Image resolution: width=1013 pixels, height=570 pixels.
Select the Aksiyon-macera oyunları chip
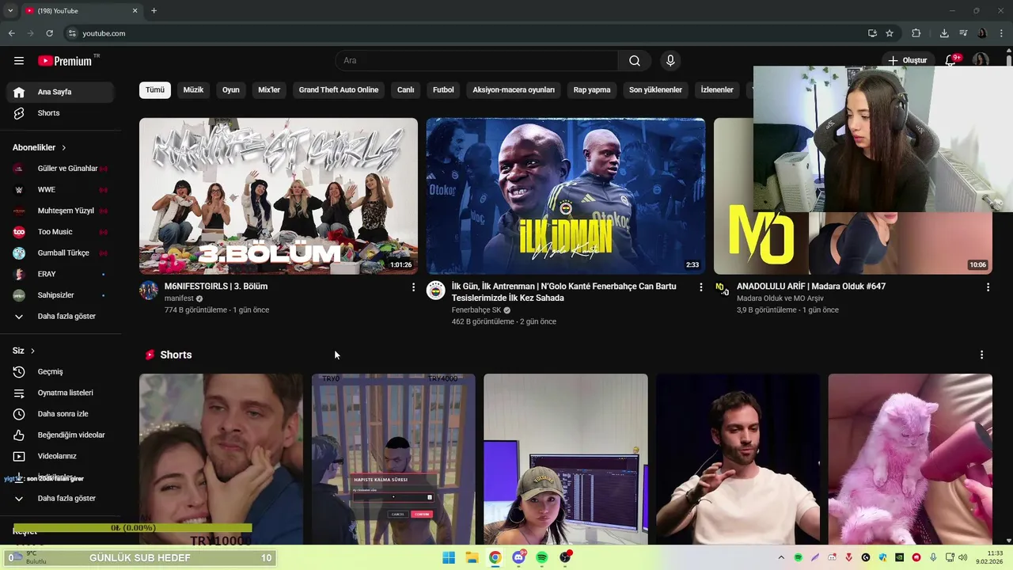[514, 89]
